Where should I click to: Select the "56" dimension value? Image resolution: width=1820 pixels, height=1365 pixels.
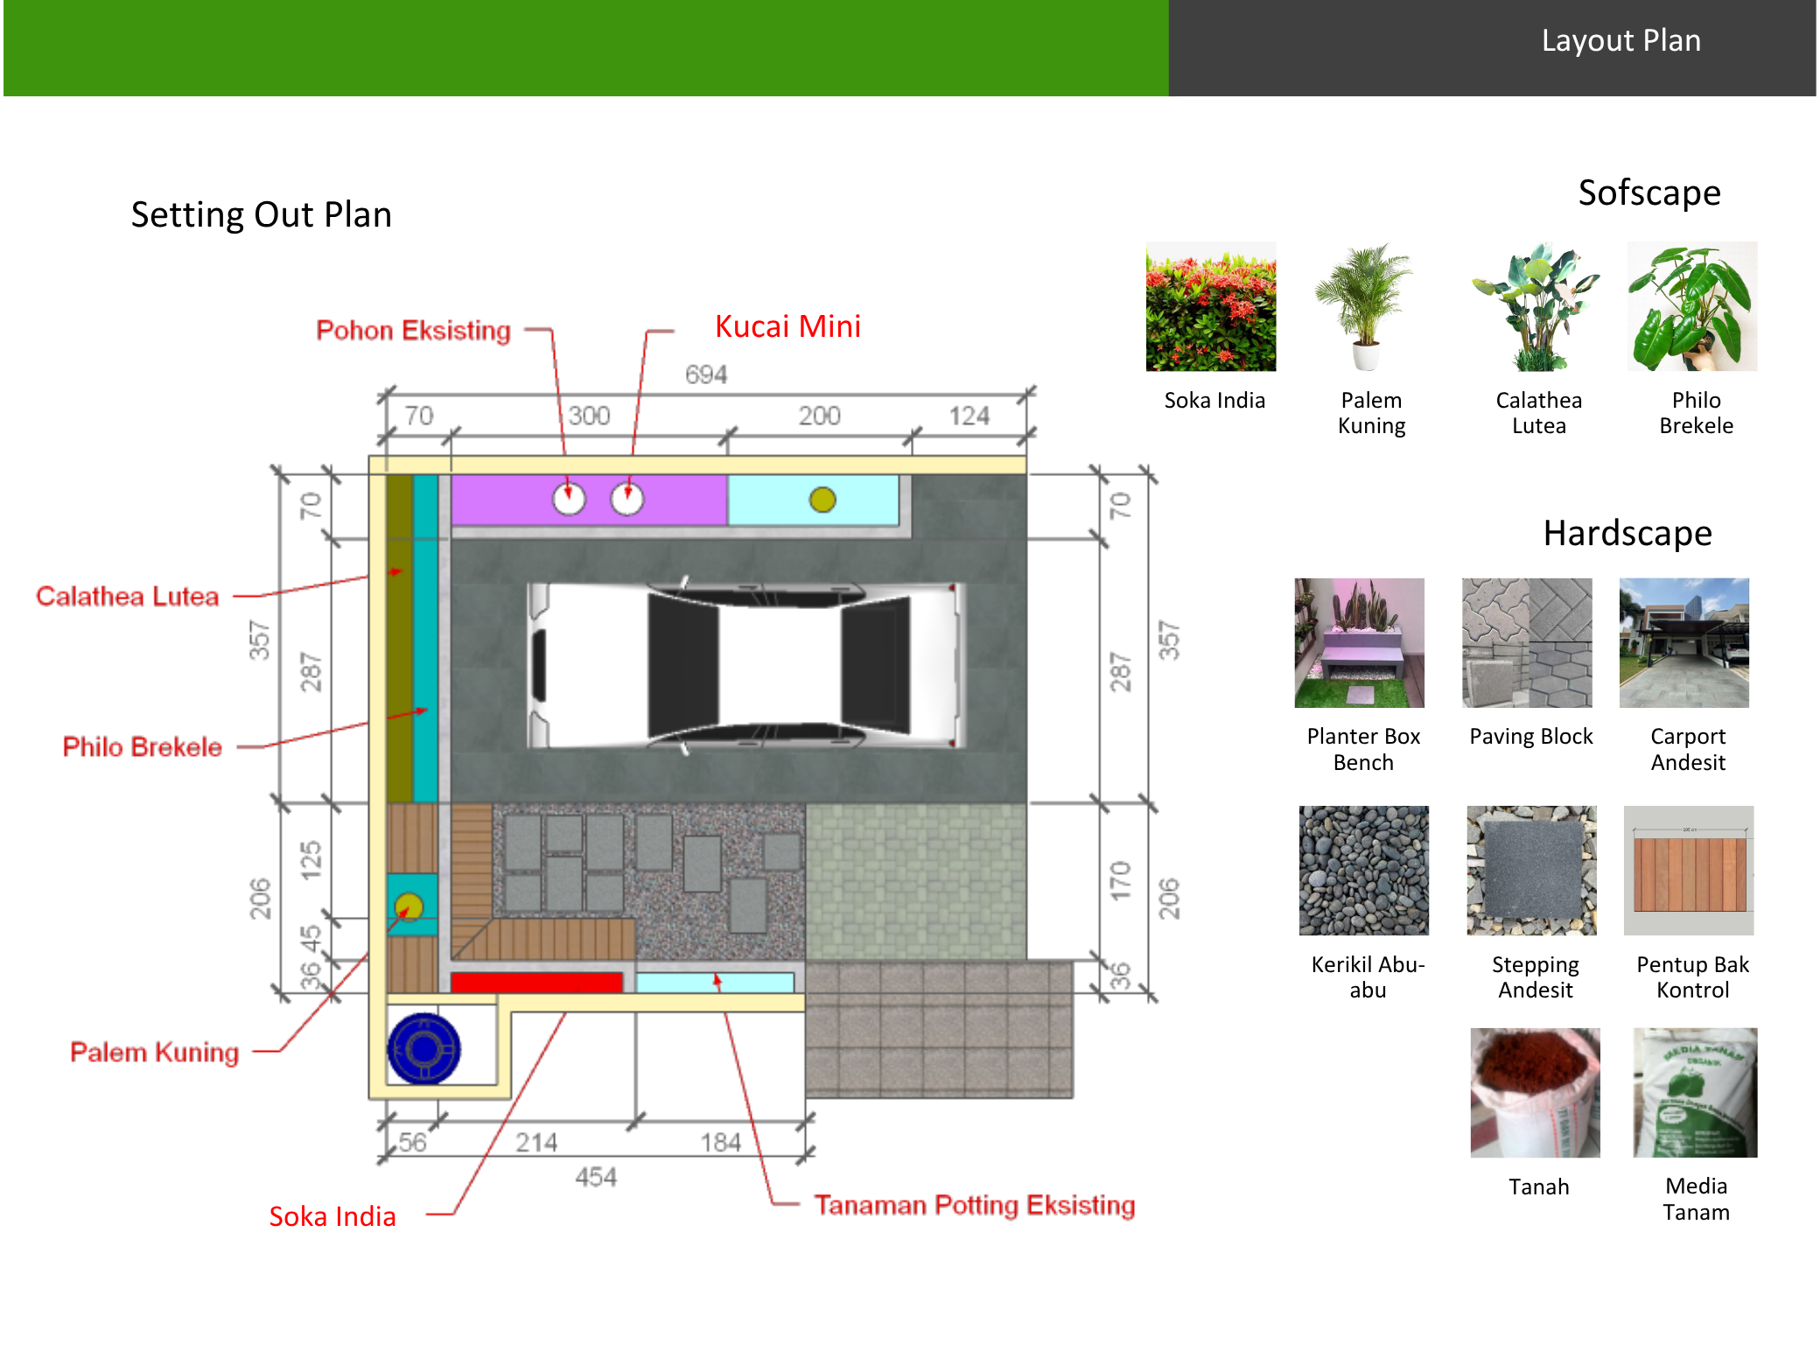click(413, 1143)
